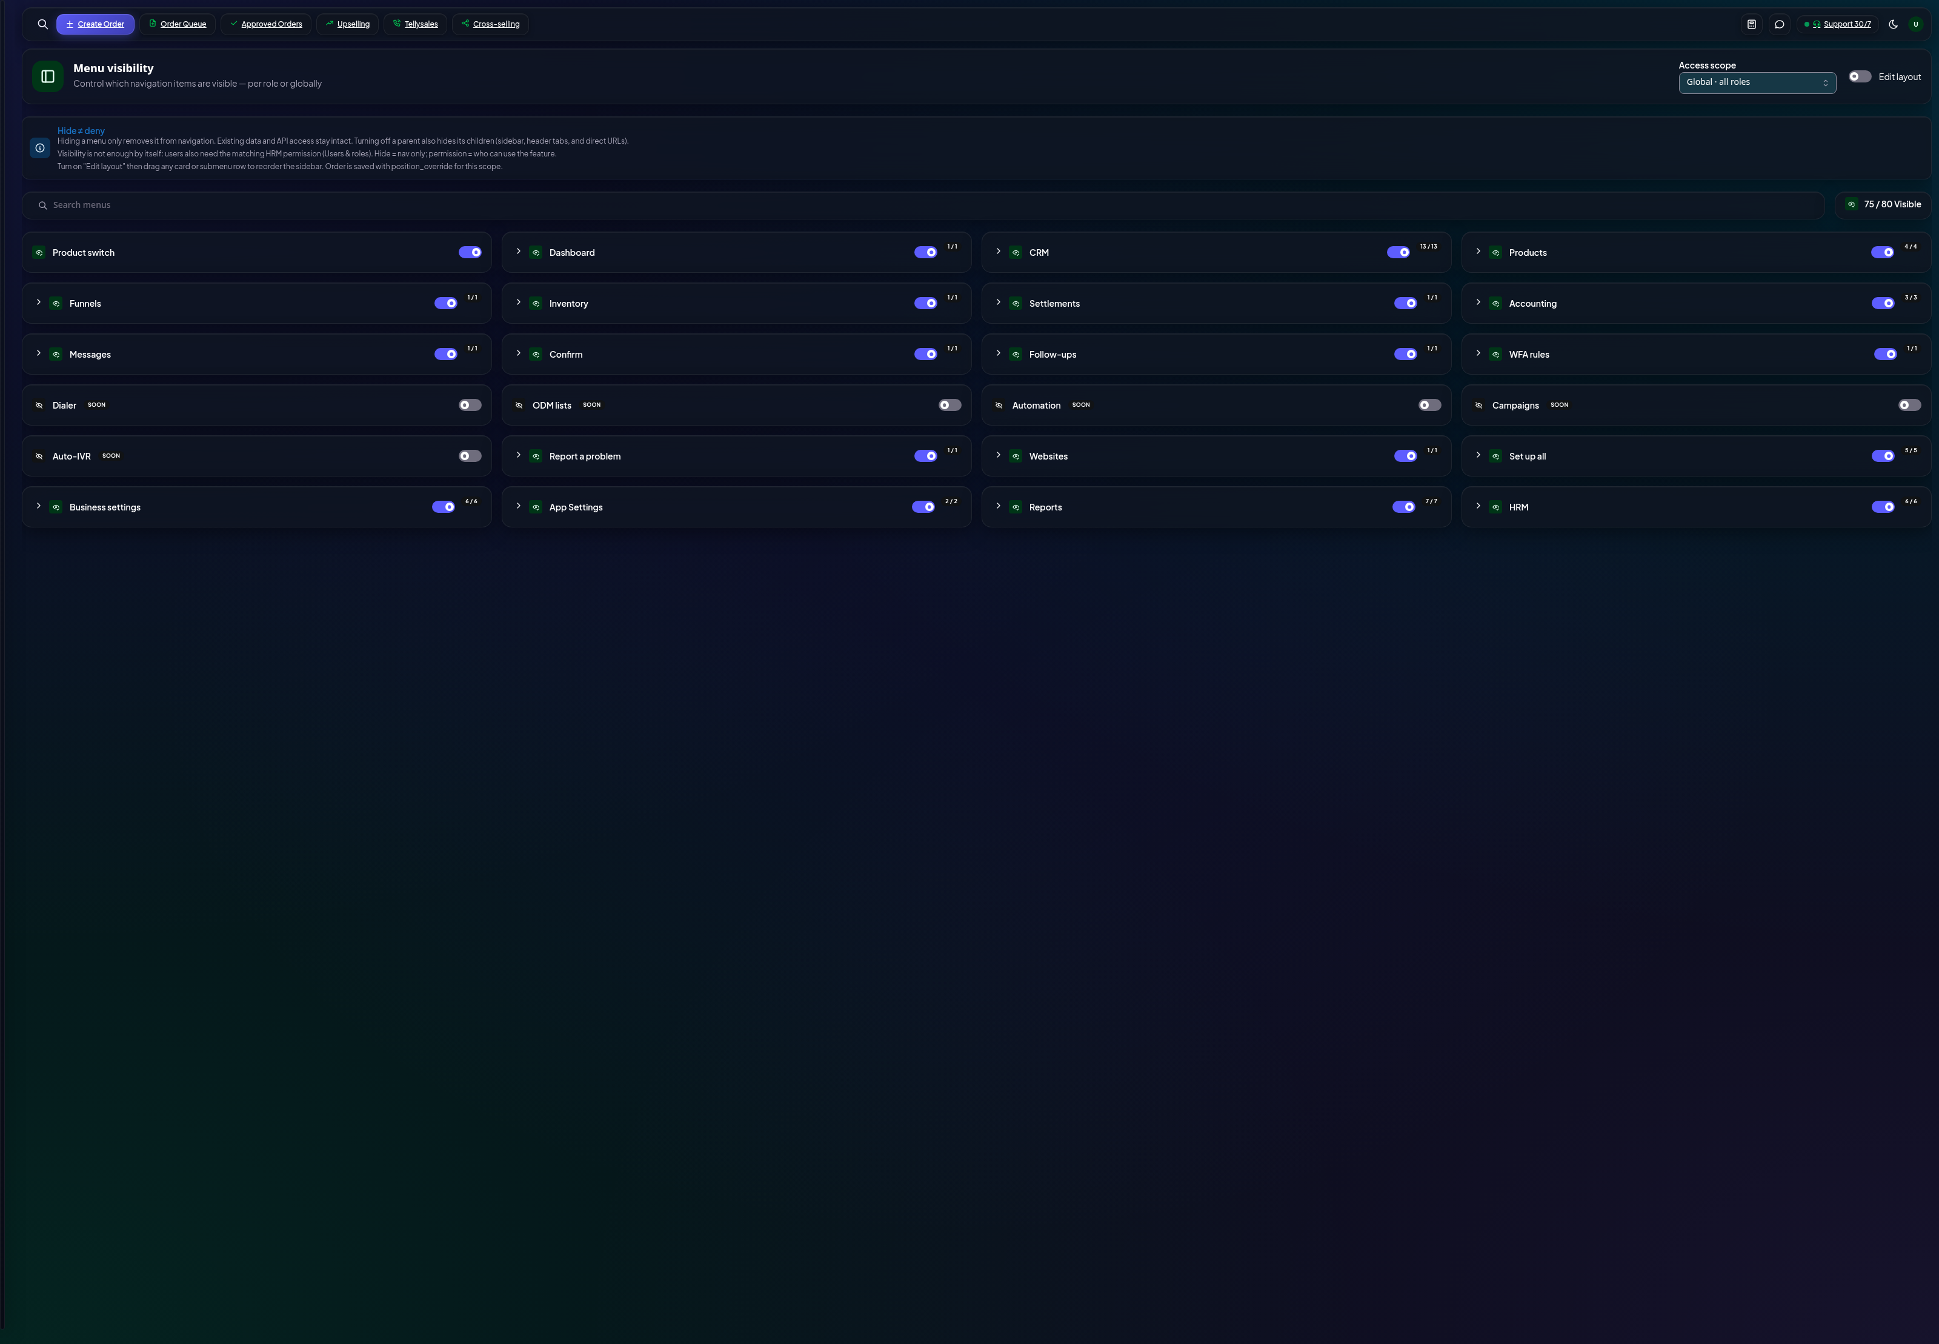
Task: Open the Upselling tab
Action: 348,24
